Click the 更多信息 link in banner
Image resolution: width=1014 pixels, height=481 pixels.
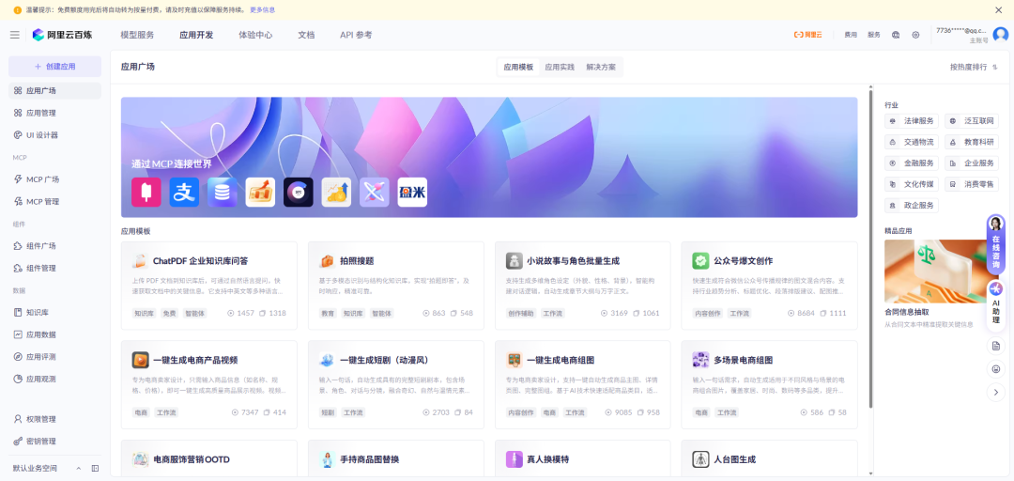coord(262,9)
